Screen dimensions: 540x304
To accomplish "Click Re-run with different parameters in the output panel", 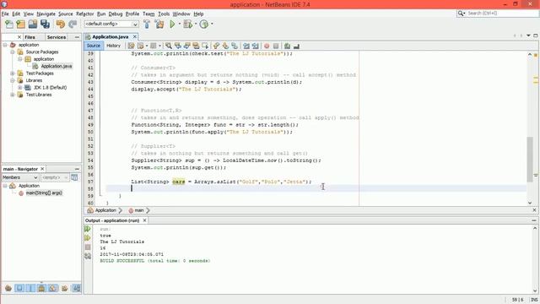I will pyautogui.click(x=88, y=238).
